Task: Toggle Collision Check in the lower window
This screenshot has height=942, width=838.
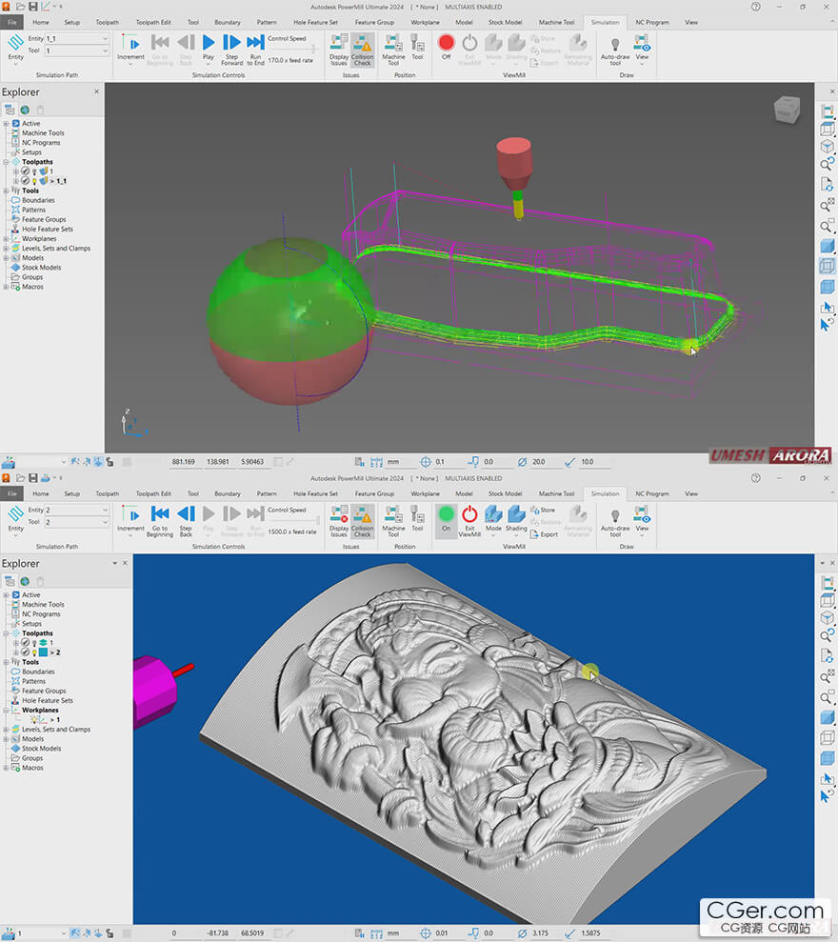Action: pos(362,521)
